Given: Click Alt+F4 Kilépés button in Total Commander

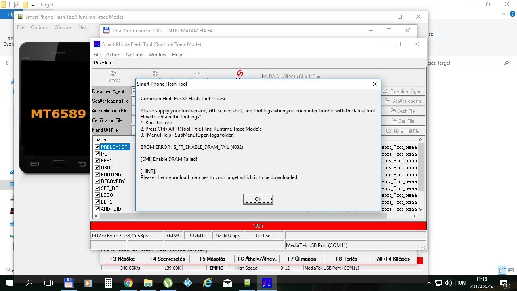Looking at the screenshot, I should click(x=393, y=259).
